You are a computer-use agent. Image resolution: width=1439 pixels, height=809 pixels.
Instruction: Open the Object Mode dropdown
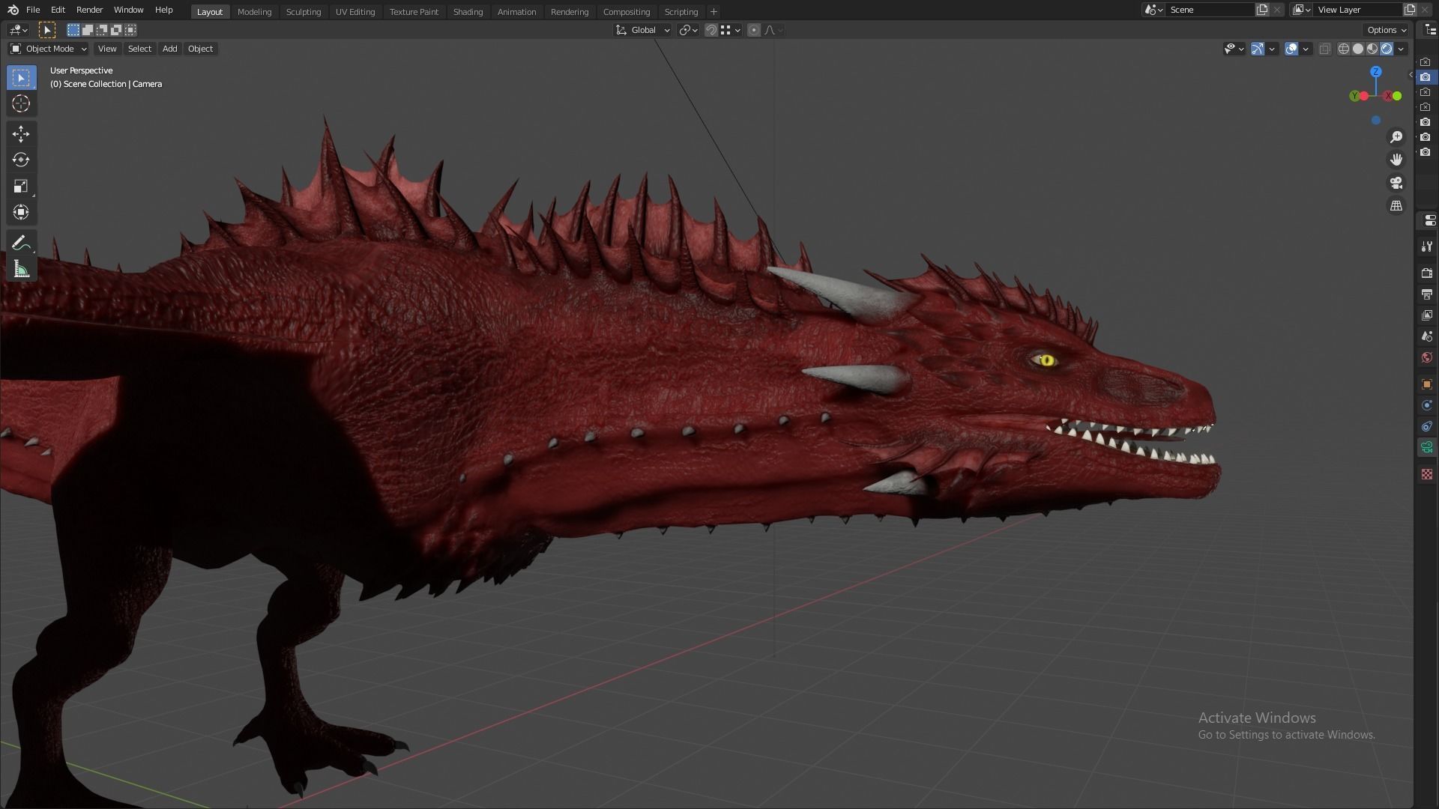point(48,49)
